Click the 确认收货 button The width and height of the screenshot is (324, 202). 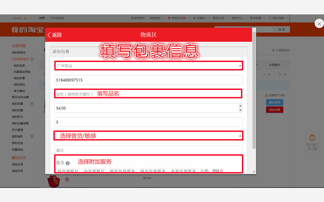pos(275,102)
